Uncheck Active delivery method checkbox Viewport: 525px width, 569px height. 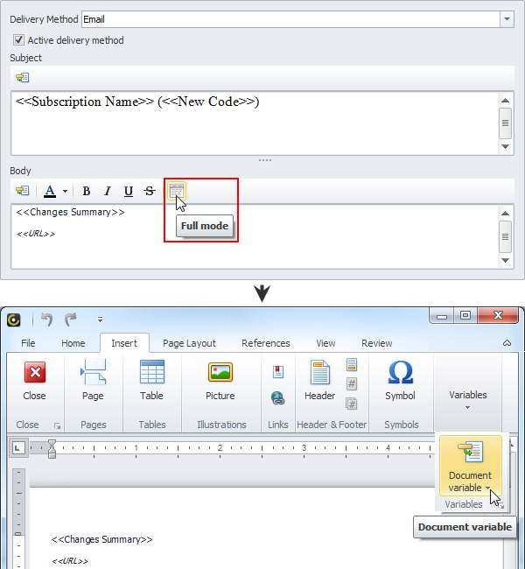tap(18, 40)
